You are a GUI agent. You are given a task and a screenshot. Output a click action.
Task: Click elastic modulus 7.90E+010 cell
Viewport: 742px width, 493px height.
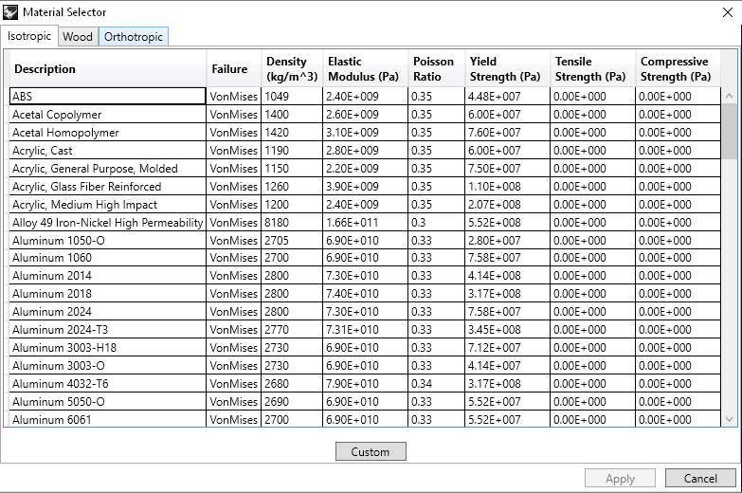point(366,384)
